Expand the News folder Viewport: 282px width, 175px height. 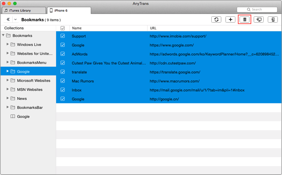coord(7,98)
